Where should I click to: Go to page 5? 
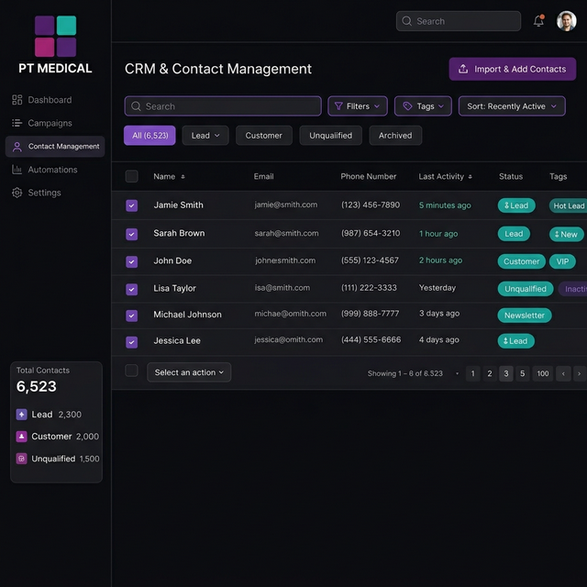(x=523, y=373)
